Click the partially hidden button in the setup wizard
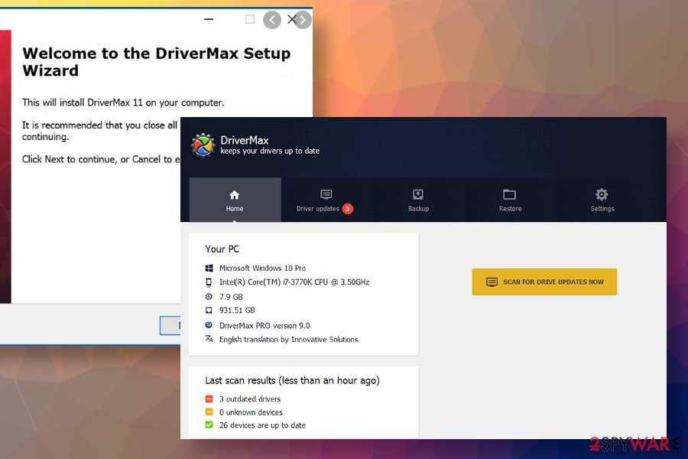688x459 pixels. (x=170, y=325)
